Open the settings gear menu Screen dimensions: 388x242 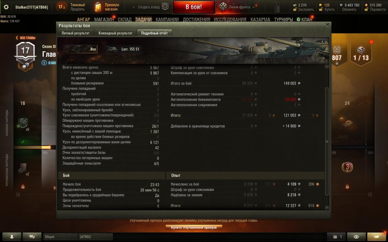[x=6, y=7]
